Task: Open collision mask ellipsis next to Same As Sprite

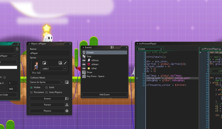Action: coord(62,82)
